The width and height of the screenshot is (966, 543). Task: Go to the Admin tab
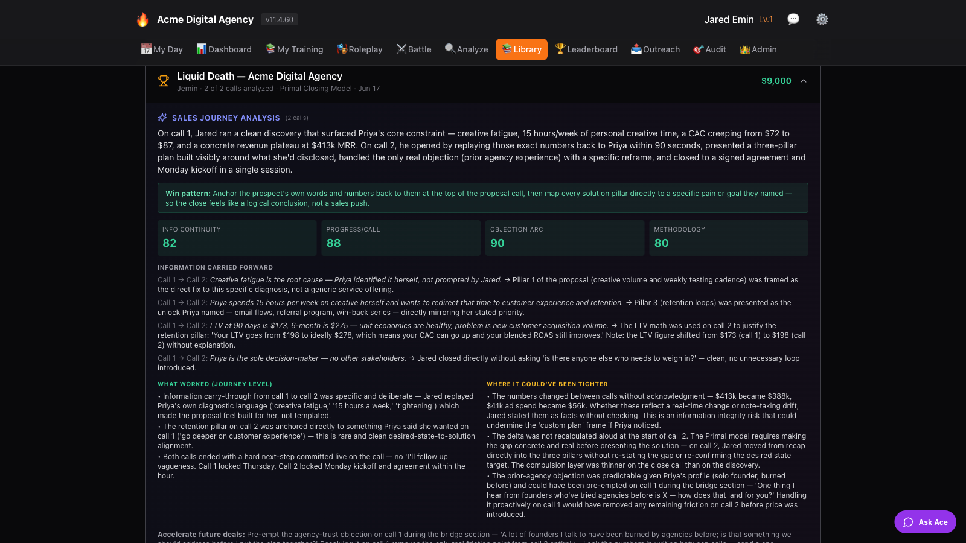tap(758, 49)
